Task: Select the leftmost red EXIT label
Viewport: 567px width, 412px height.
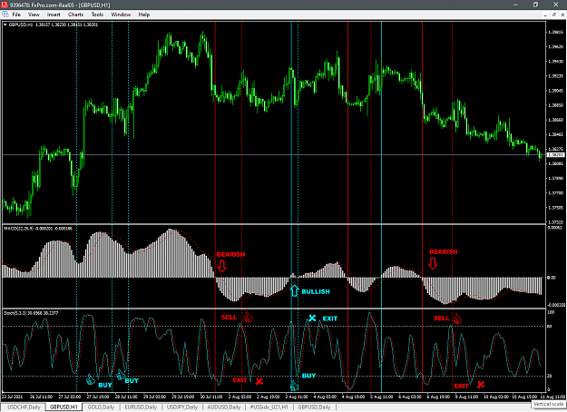Action: pos(240,380)
